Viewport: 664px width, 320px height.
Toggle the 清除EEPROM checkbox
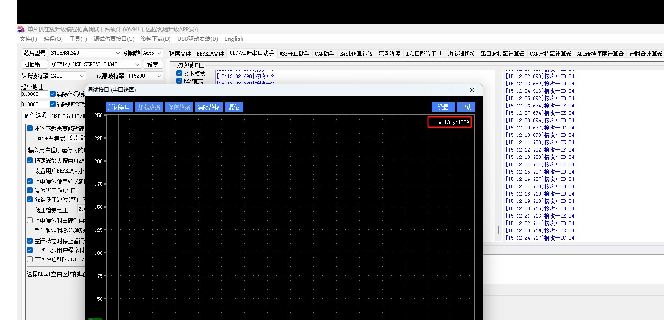coord(52,104)
